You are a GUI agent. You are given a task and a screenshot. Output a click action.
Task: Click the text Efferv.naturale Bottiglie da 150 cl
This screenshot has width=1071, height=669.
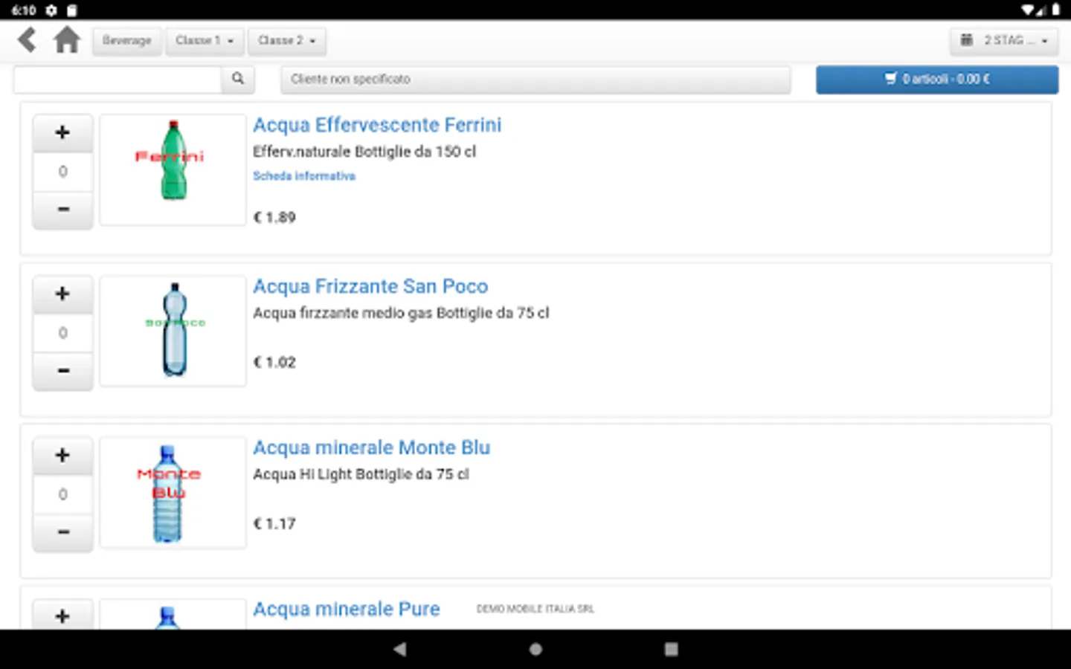click(364, 152)
